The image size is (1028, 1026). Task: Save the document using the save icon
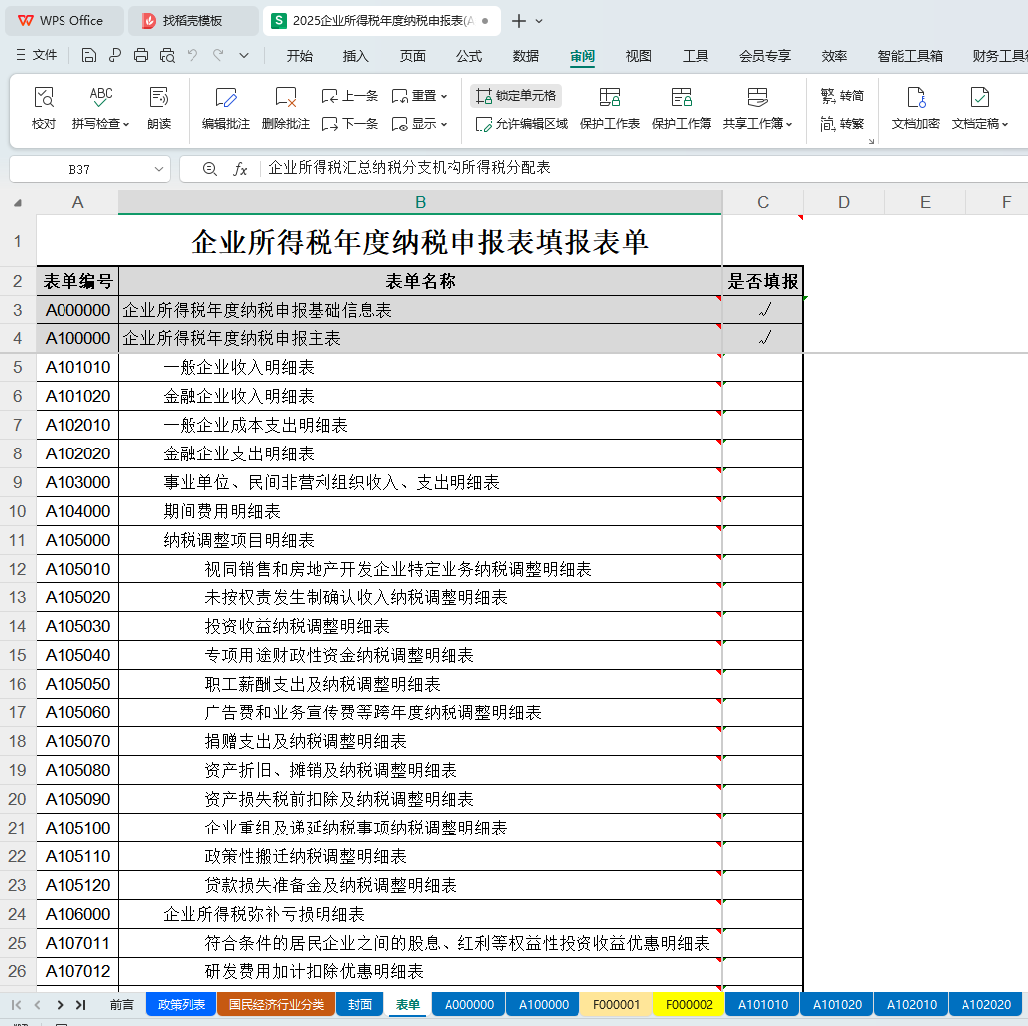pos(88,55)
